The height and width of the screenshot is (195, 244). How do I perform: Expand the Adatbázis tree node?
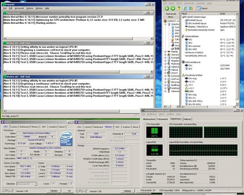165,88
